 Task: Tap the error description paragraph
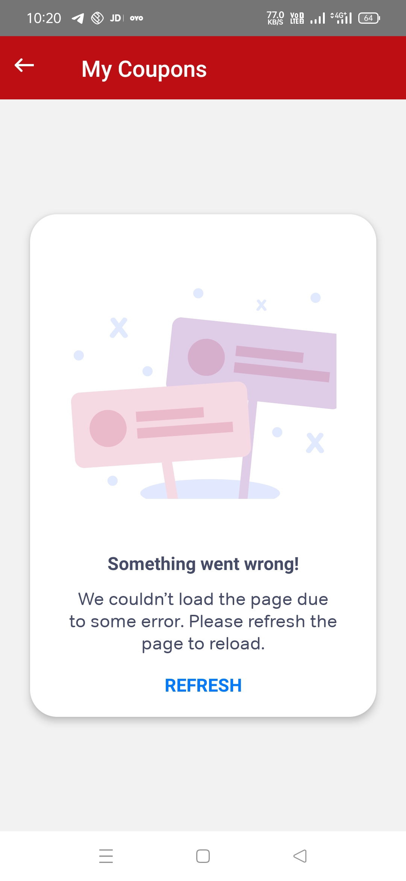(203, 621)
